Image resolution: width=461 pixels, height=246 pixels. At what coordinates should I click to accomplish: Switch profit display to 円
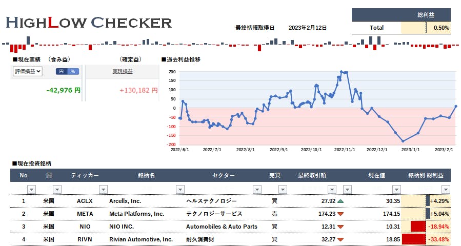62,72
